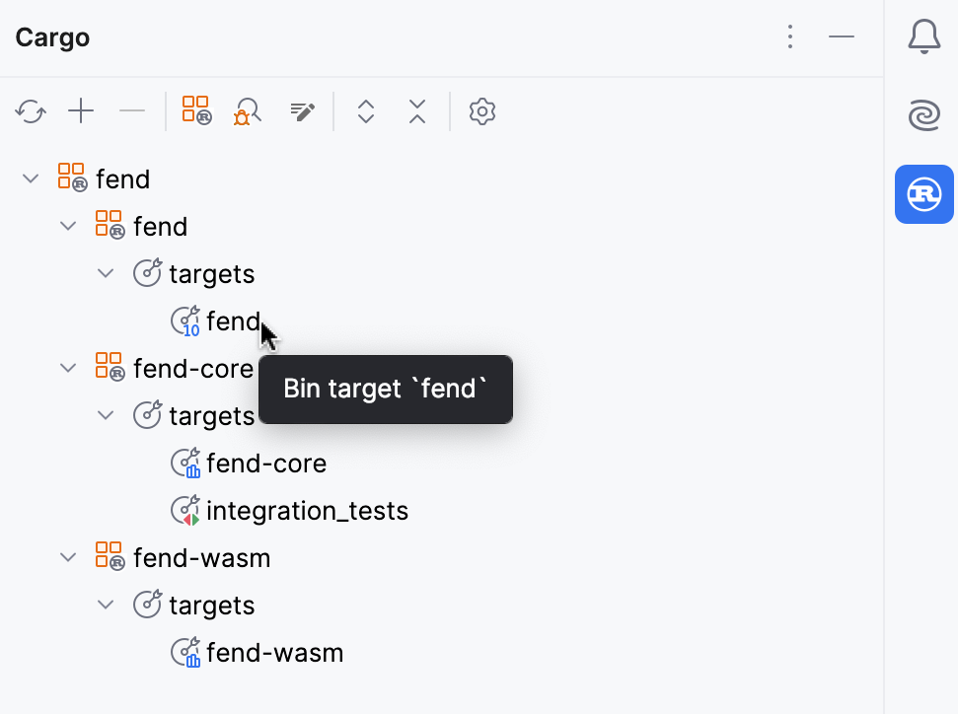Click the AI Assistant swirl icon
Viewport: 958px width, 714px height.
coord(923,115)
